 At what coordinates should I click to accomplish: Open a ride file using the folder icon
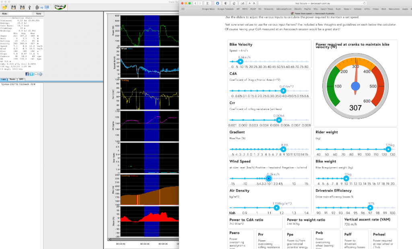coord(5,7)
